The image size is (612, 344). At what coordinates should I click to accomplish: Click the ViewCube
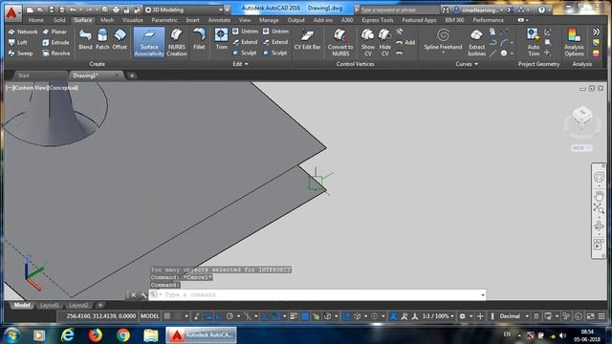582,118
